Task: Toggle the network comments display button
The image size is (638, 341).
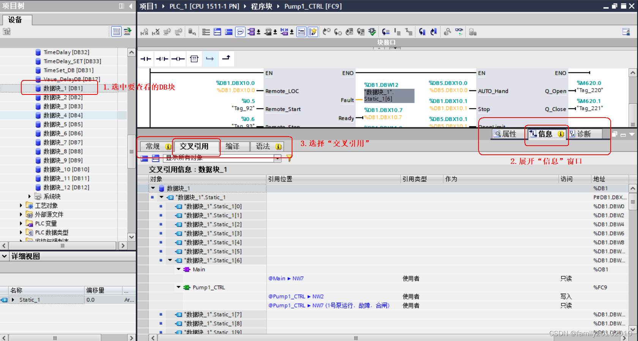Action: [x=301, y=32]
